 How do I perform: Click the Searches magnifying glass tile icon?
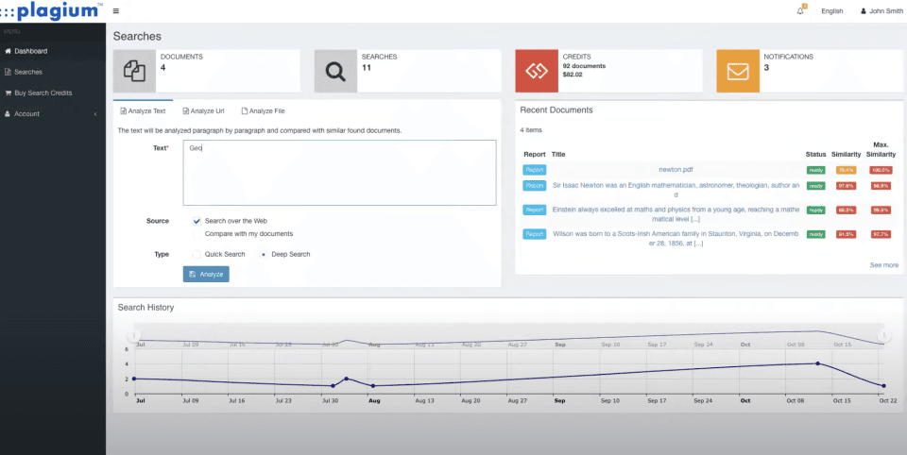point(335,71)
